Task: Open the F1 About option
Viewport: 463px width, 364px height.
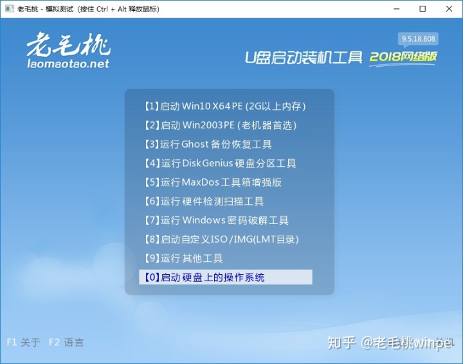Action: click(x=23, y=342)
